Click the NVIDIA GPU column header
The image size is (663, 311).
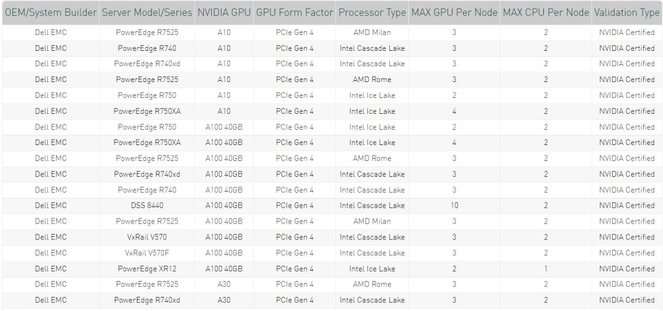coord(224,13)
